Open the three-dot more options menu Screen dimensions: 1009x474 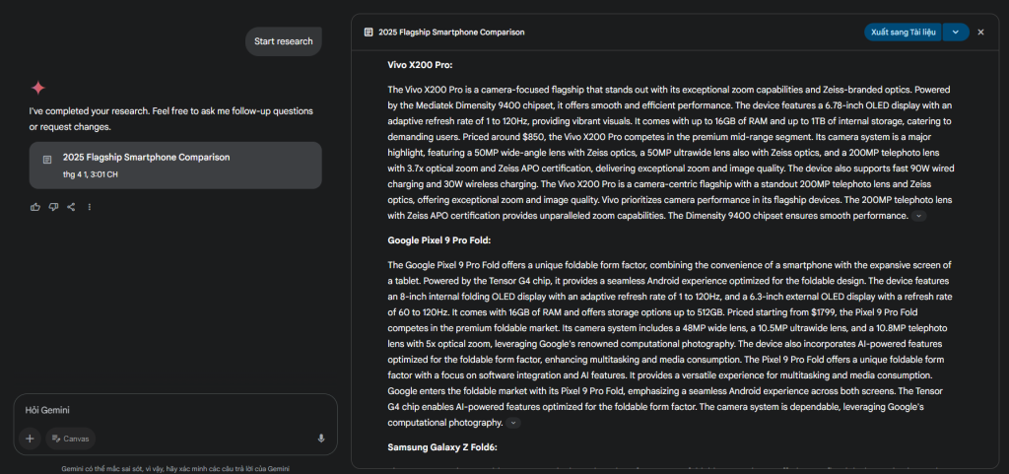click(x=90, y=206)
